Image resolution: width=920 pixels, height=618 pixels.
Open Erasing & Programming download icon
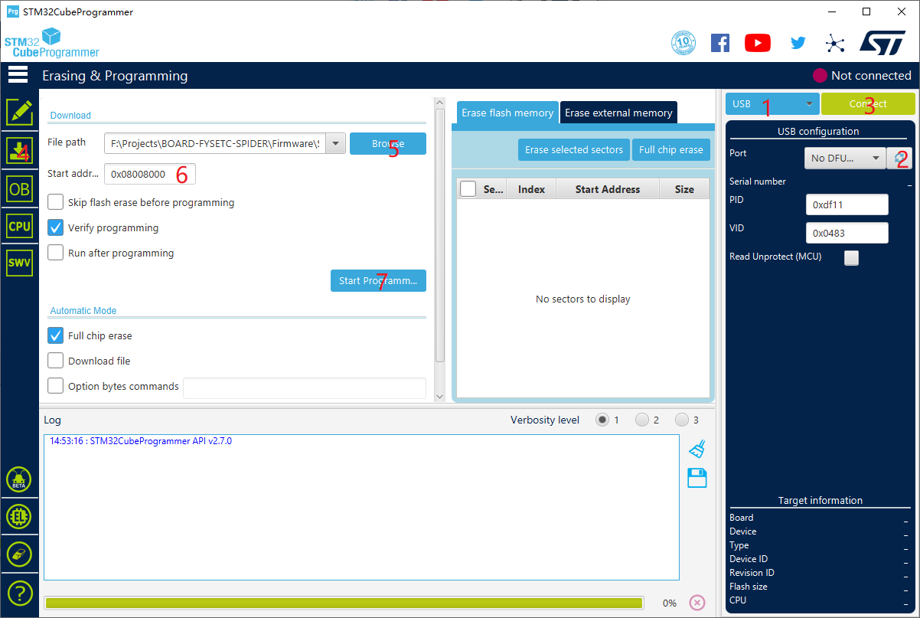(19, 150)
